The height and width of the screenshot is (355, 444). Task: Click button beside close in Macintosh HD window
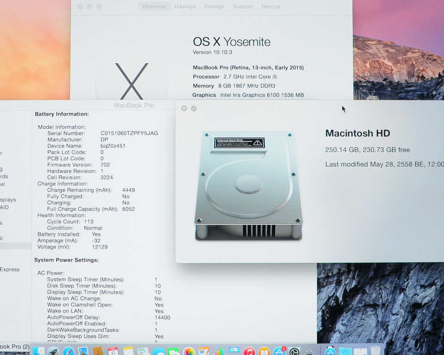point(194,109)
